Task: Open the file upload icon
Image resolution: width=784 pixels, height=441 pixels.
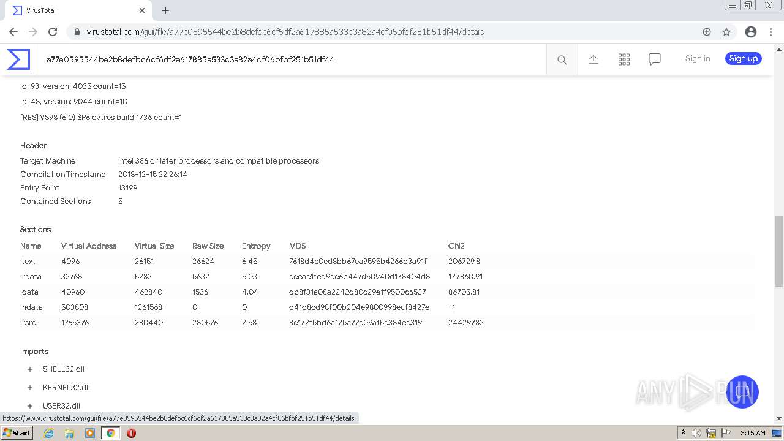Action: pyautogui.click(x=593, y=59)
